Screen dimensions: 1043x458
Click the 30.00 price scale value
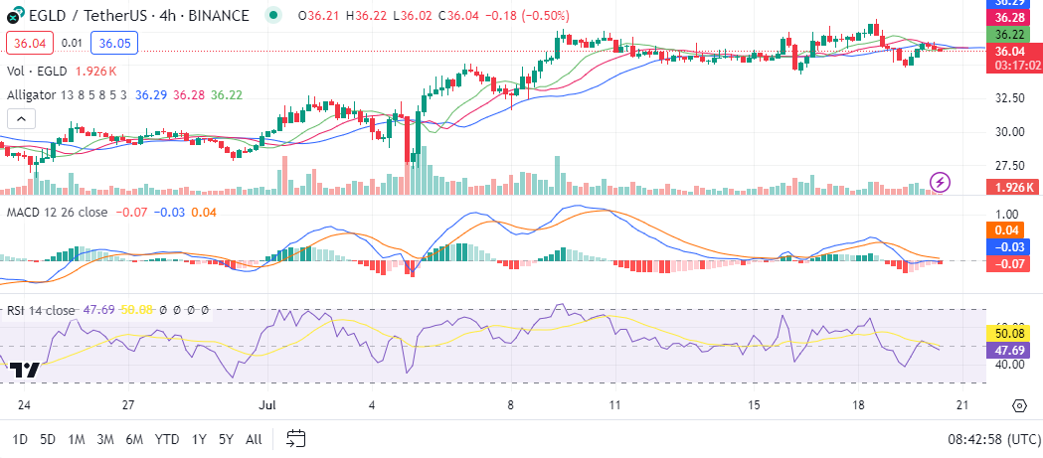[x=1009, y=131]
